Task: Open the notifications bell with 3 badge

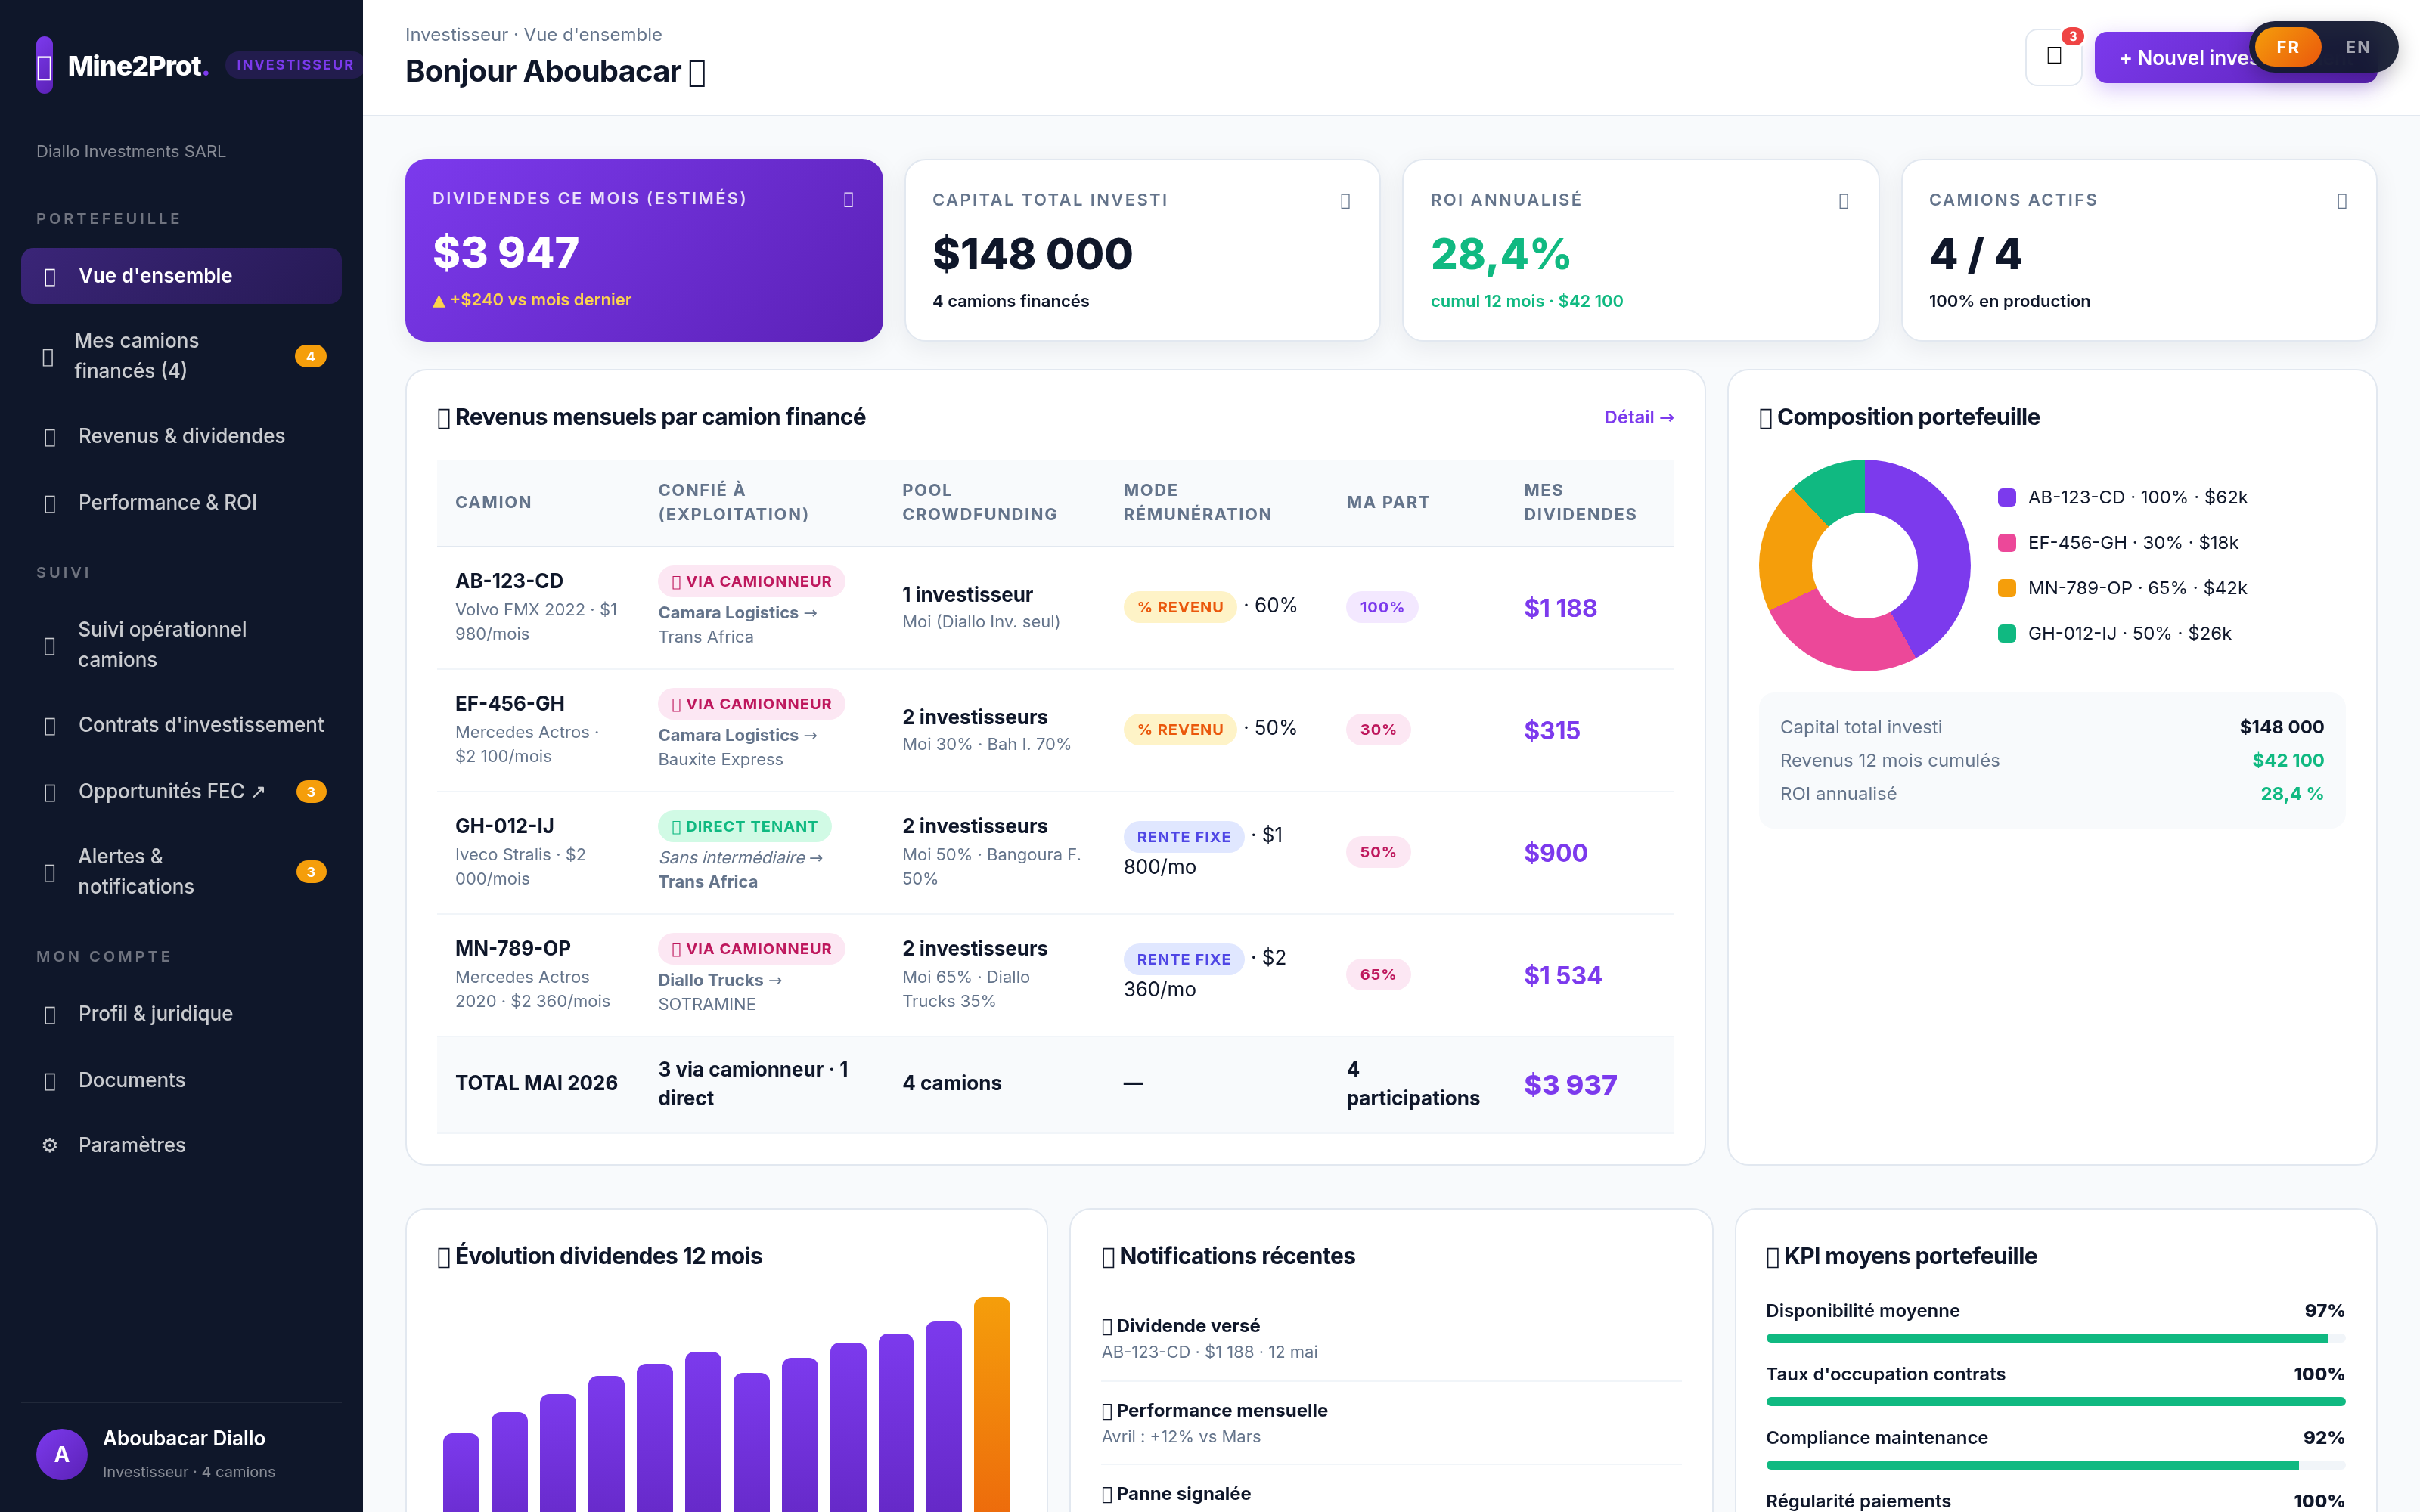Action: tap(2053, 57)
